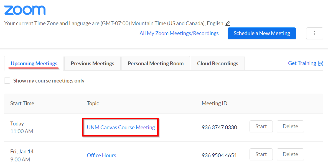Click the Zoom logo

click(25, 10)
